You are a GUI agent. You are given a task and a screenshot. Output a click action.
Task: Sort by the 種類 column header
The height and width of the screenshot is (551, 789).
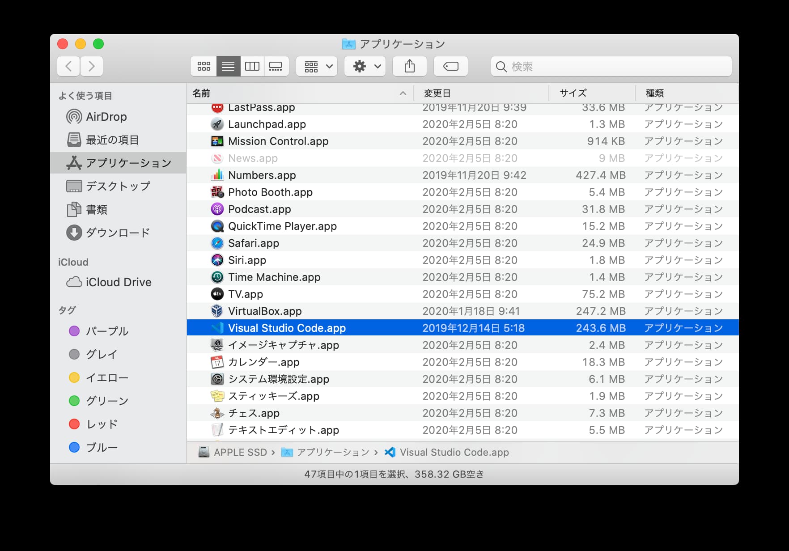point(687,93)
